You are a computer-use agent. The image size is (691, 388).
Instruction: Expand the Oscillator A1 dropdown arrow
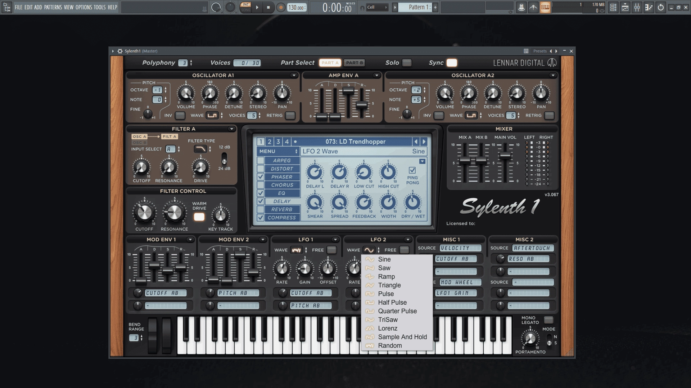pos(294,75)
